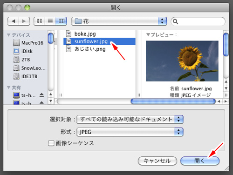The height and width of the screenshot is (175, 233).
Task: Select boke.jpg file
Action: 99,34
